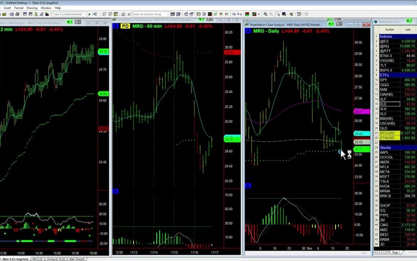Select the ETHUSD symbol cell
417x261 pixels.
coord(390,138)
